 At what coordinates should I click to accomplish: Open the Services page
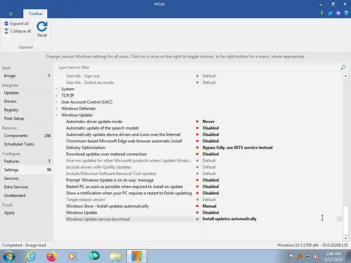pyautogui.click(x=27, y=178)
